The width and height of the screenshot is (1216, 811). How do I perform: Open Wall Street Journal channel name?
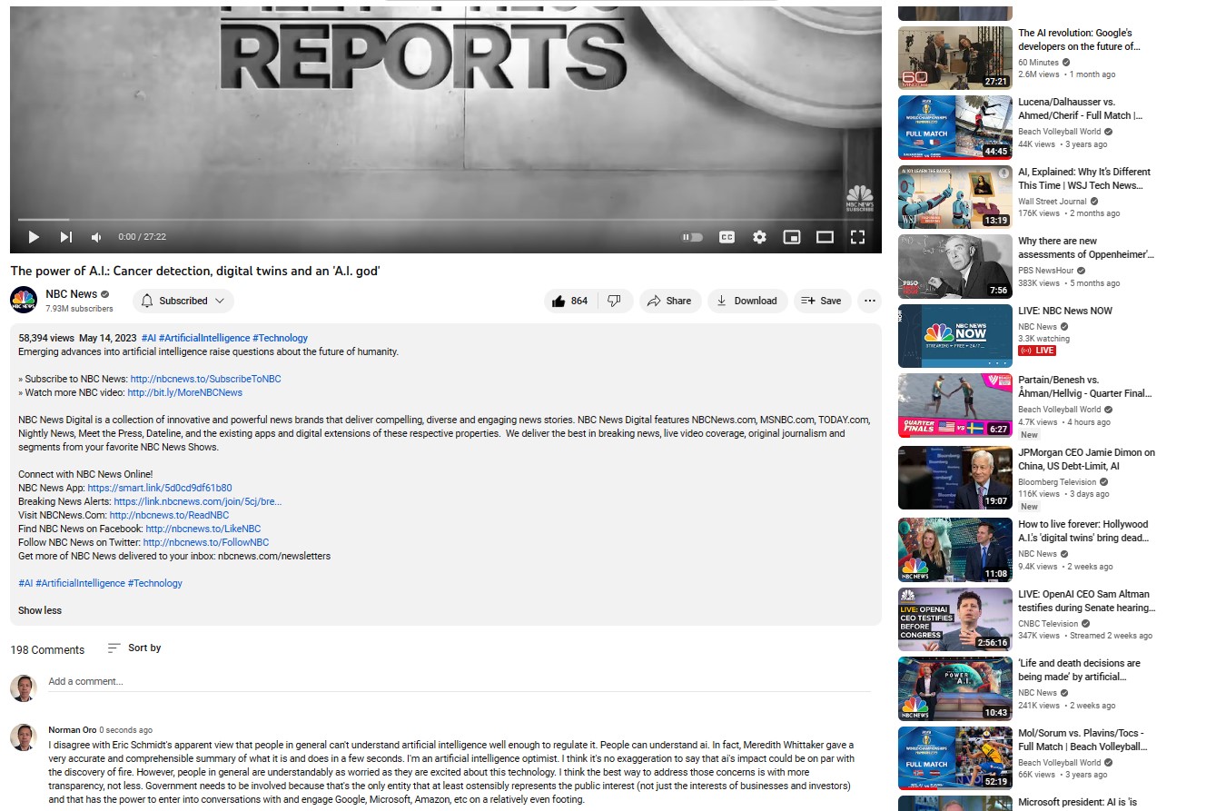pyautogui.click(x=1052, y=202)
